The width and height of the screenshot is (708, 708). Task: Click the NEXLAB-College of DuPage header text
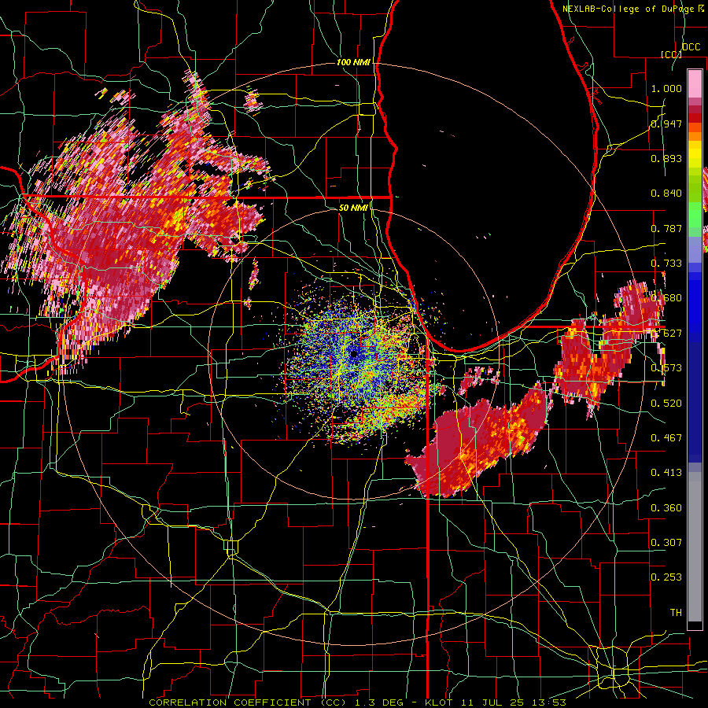628,9
